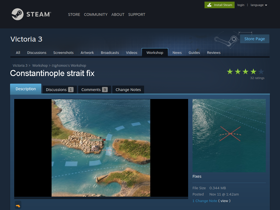Click the Workshop breadcrumb link

pyautogui.click(x=40, y=66)
